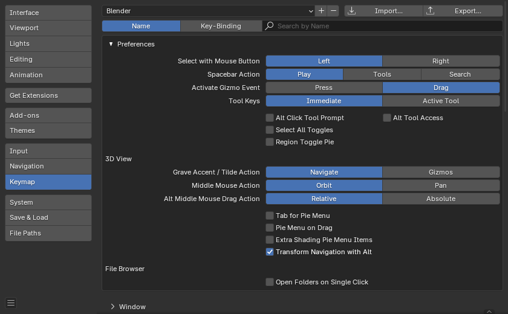
Task: Enable Extra Shading Pie Menu Items
Action: [270, 240]
